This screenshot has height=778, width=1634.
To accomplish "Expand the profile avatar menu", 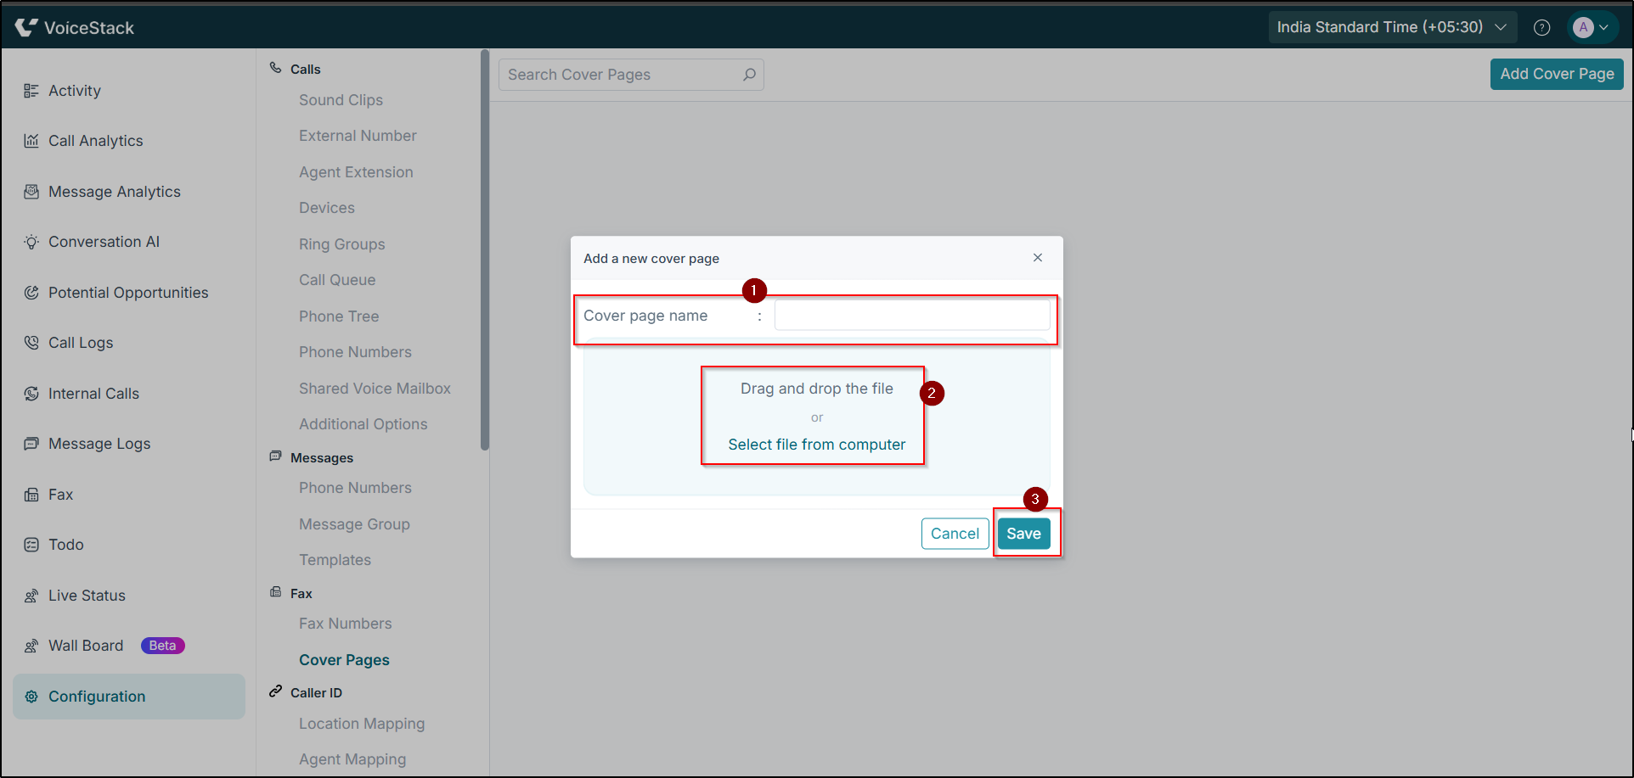I will pyautogui.click(x=1592, y=26).
